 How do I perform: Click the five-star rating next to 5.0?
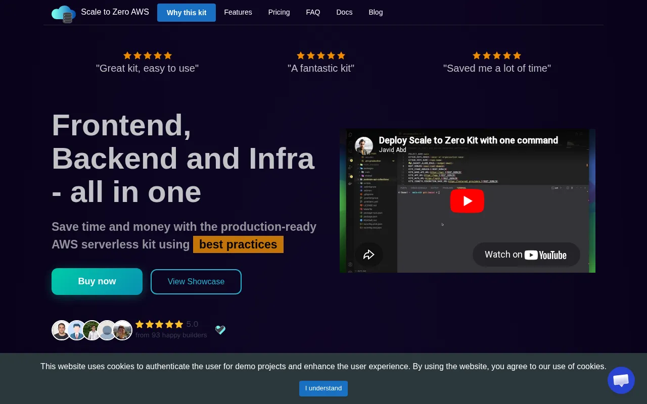pos(159,324)
